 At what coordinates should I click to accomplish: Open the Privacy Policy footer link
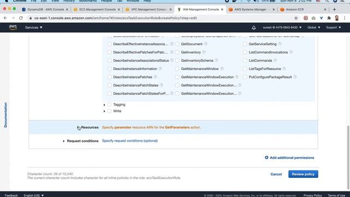[x=312, y=195]
